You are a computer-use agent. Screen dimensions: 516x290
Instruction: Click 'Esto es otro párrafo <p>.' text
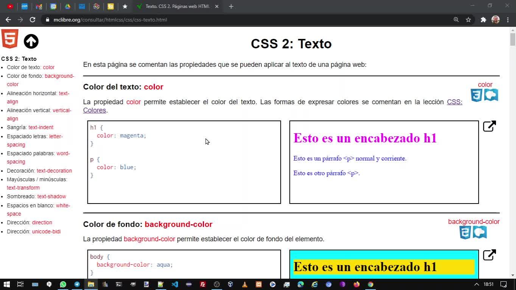coord(326,173)
